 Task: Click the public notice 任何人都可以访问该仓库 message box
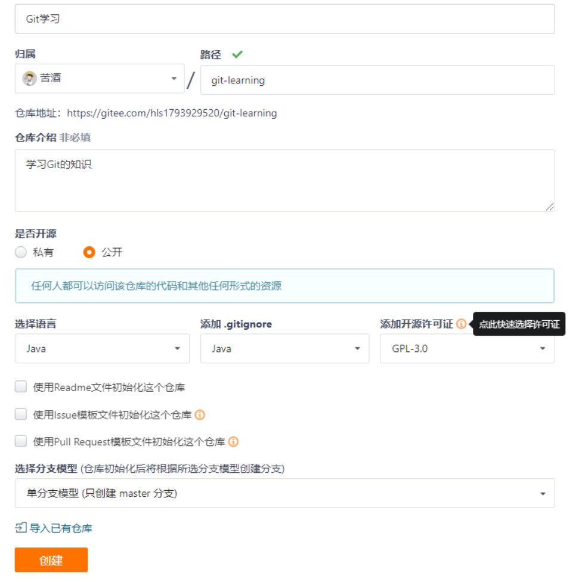point(284,286)
